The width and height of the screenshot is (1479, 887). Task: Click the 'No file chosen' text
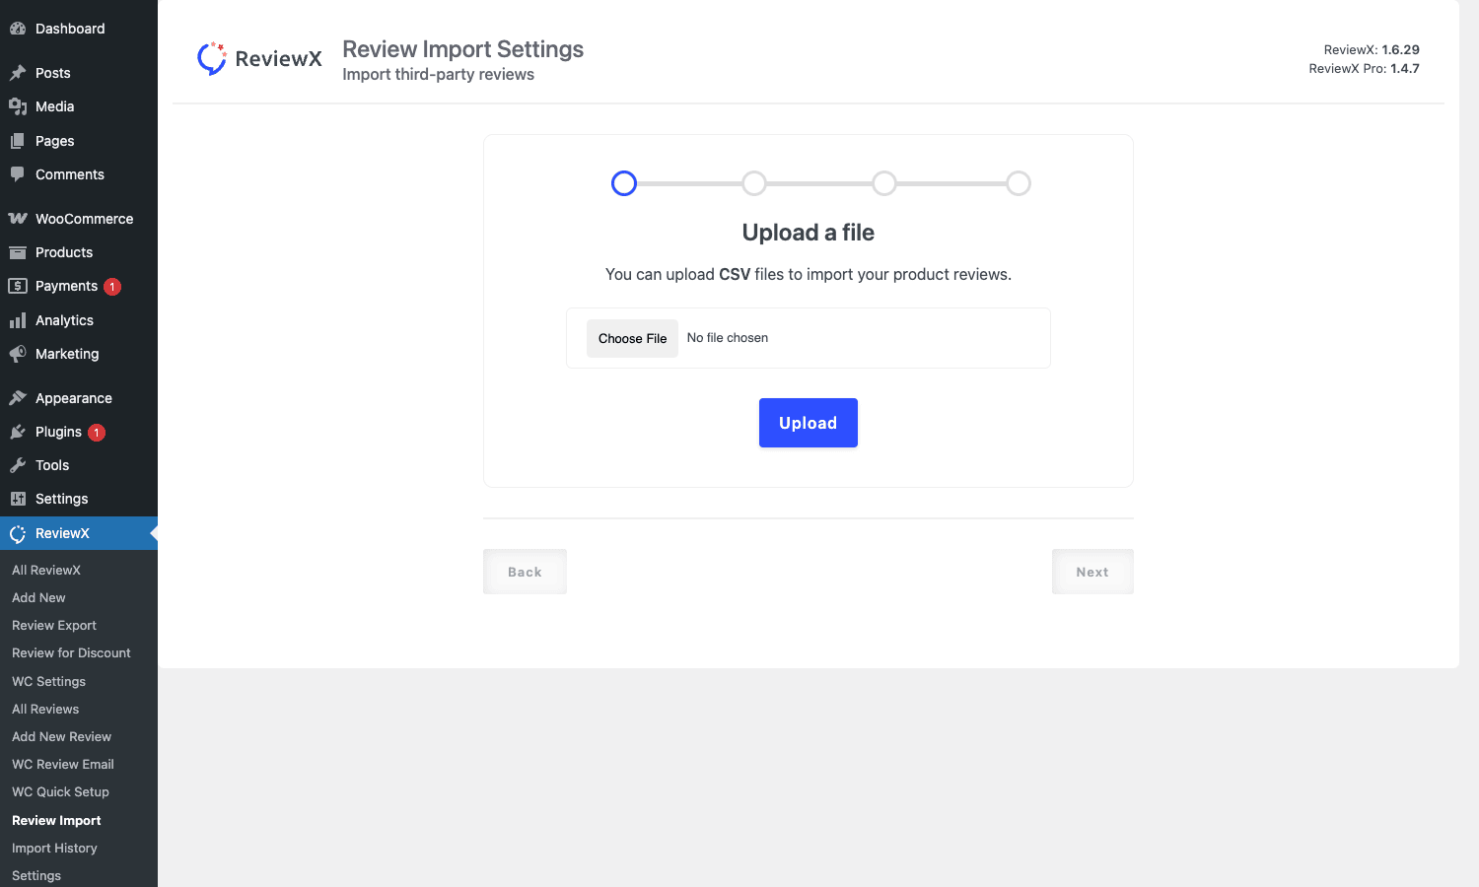click(728, 338)
